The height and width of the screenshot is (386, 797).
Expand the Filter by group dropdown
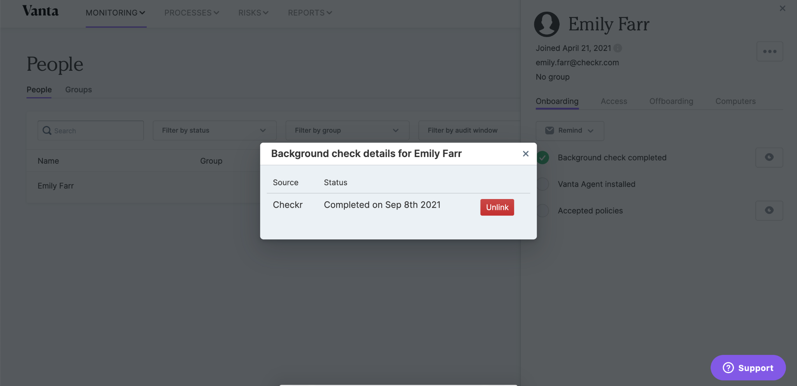tap(347, 131)
